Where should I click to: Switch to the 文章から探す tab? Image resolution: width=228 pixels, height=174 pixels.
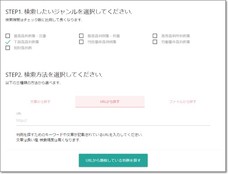pyautogui.click(x=40, y=101)
